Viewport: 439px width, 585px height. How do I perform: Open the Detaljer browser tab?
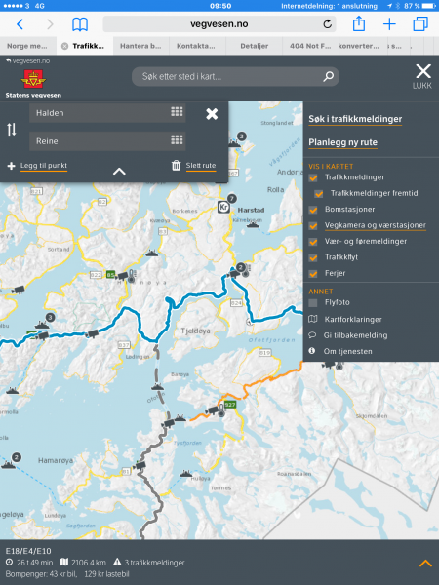pyautogui.click(x=255, y=46)
